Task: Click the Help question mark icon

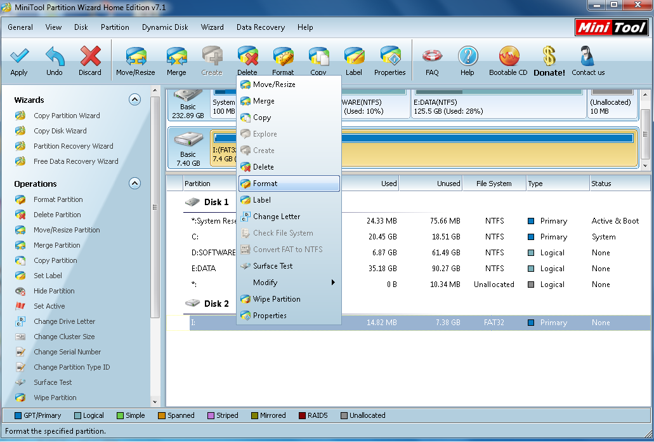Action: (x=468, y=57)
